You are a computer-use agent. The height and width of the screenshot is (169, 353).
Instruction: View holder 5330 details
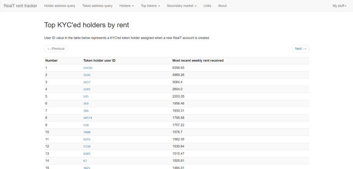[87, 147]
